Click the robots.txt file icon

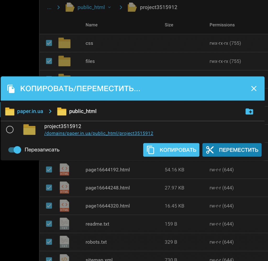pos(64,242)
